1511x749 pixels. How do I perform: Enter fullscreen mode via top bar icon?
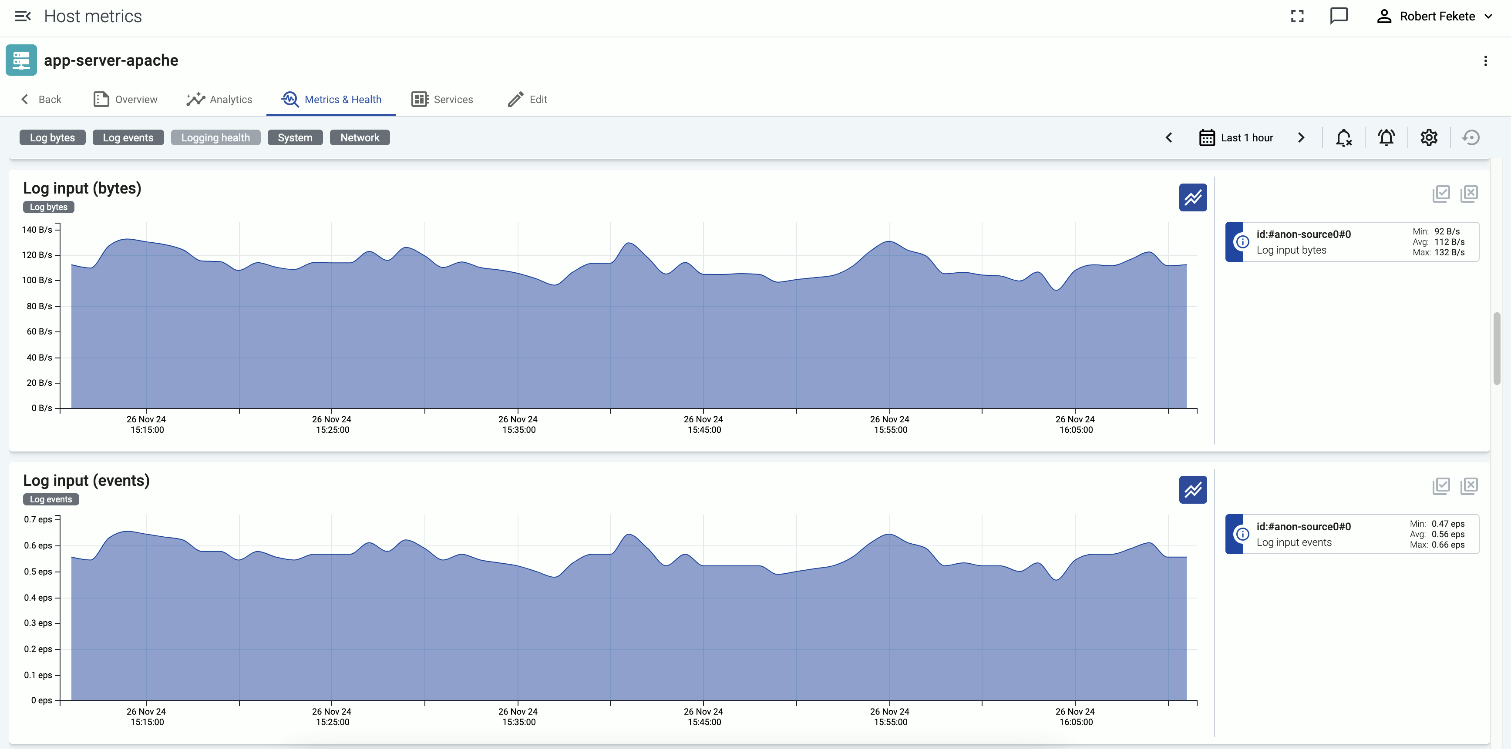[1297, 17]
